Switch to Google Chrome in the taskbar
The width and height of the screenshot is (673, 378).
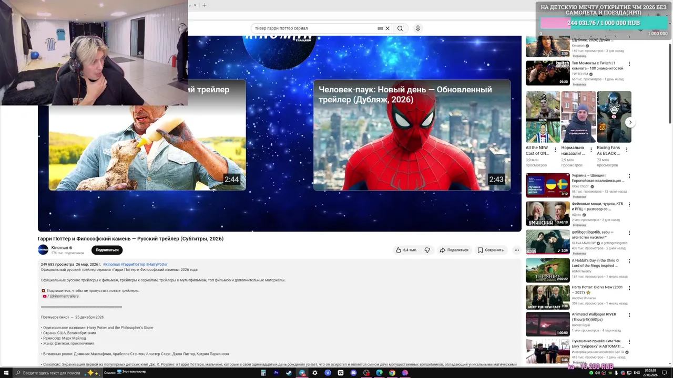(392, 373)
